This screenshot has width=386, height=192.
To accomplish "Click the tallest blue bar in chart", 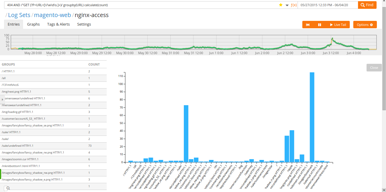I will 312,117.
